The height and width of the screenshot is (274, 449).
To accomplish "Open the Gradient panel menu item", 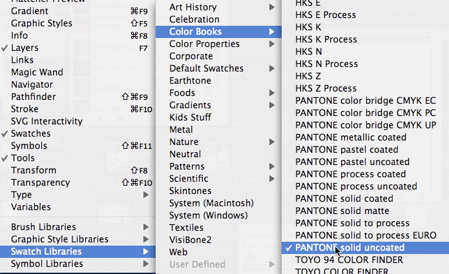I will [78, 11].
